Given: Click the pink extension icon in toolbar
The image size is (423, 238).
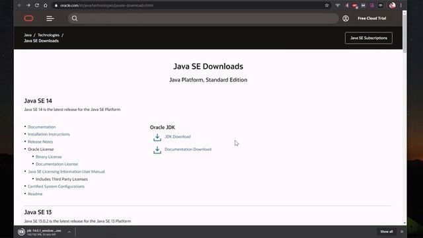Looking at the screenshot, I should click(371, 5).
